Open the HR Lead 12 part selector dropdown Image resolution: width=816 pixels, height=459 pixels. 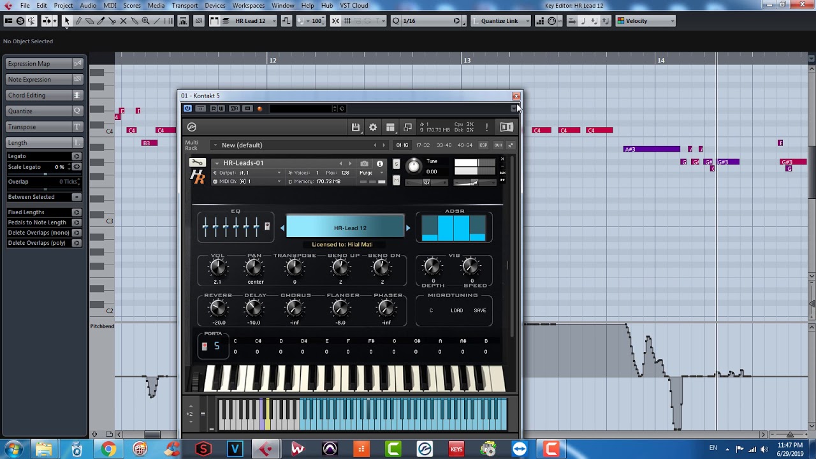coord(254,21)
